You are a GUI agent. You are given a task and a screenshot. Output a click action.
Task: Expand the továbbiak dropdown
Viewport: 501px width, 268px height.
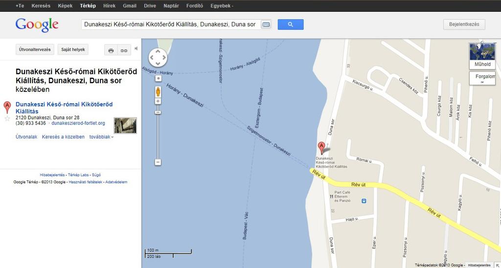(101, 137)
